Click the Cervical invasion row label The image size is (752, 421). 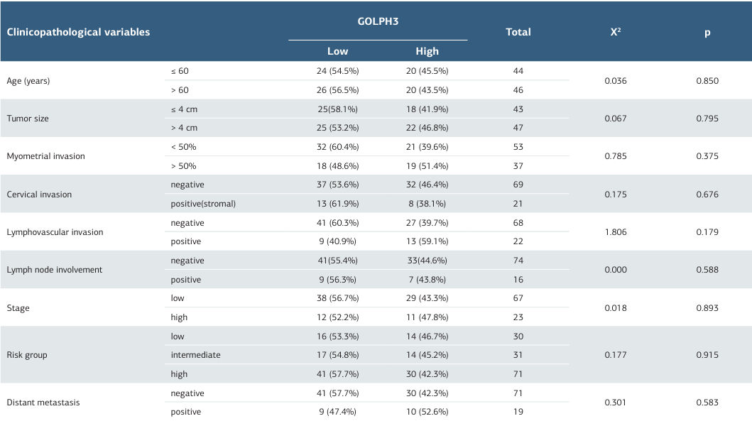tap(39, 195)
